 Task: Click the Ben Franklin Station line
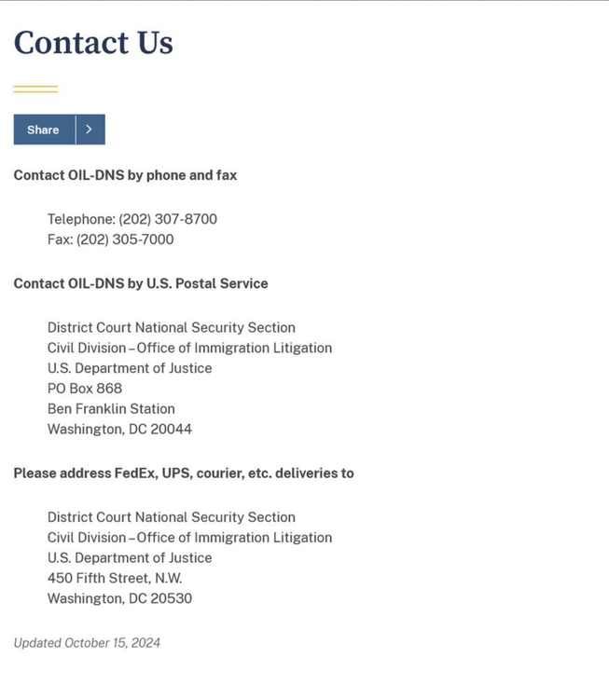pyautogui.click(x=111, y=409)
